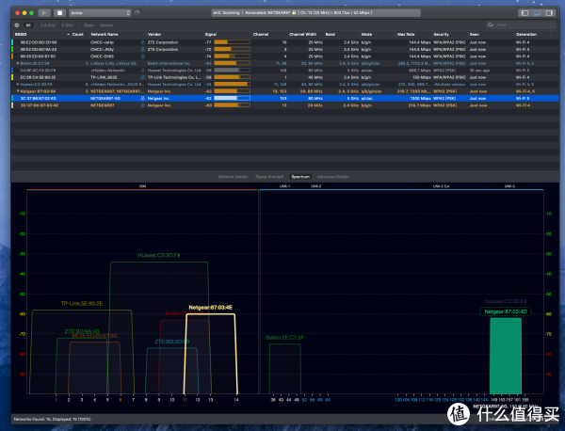This screenshot has height=431, width=565.
Task: Click the Netgear:87:03:4E label in spectrum
Action: 210,308
